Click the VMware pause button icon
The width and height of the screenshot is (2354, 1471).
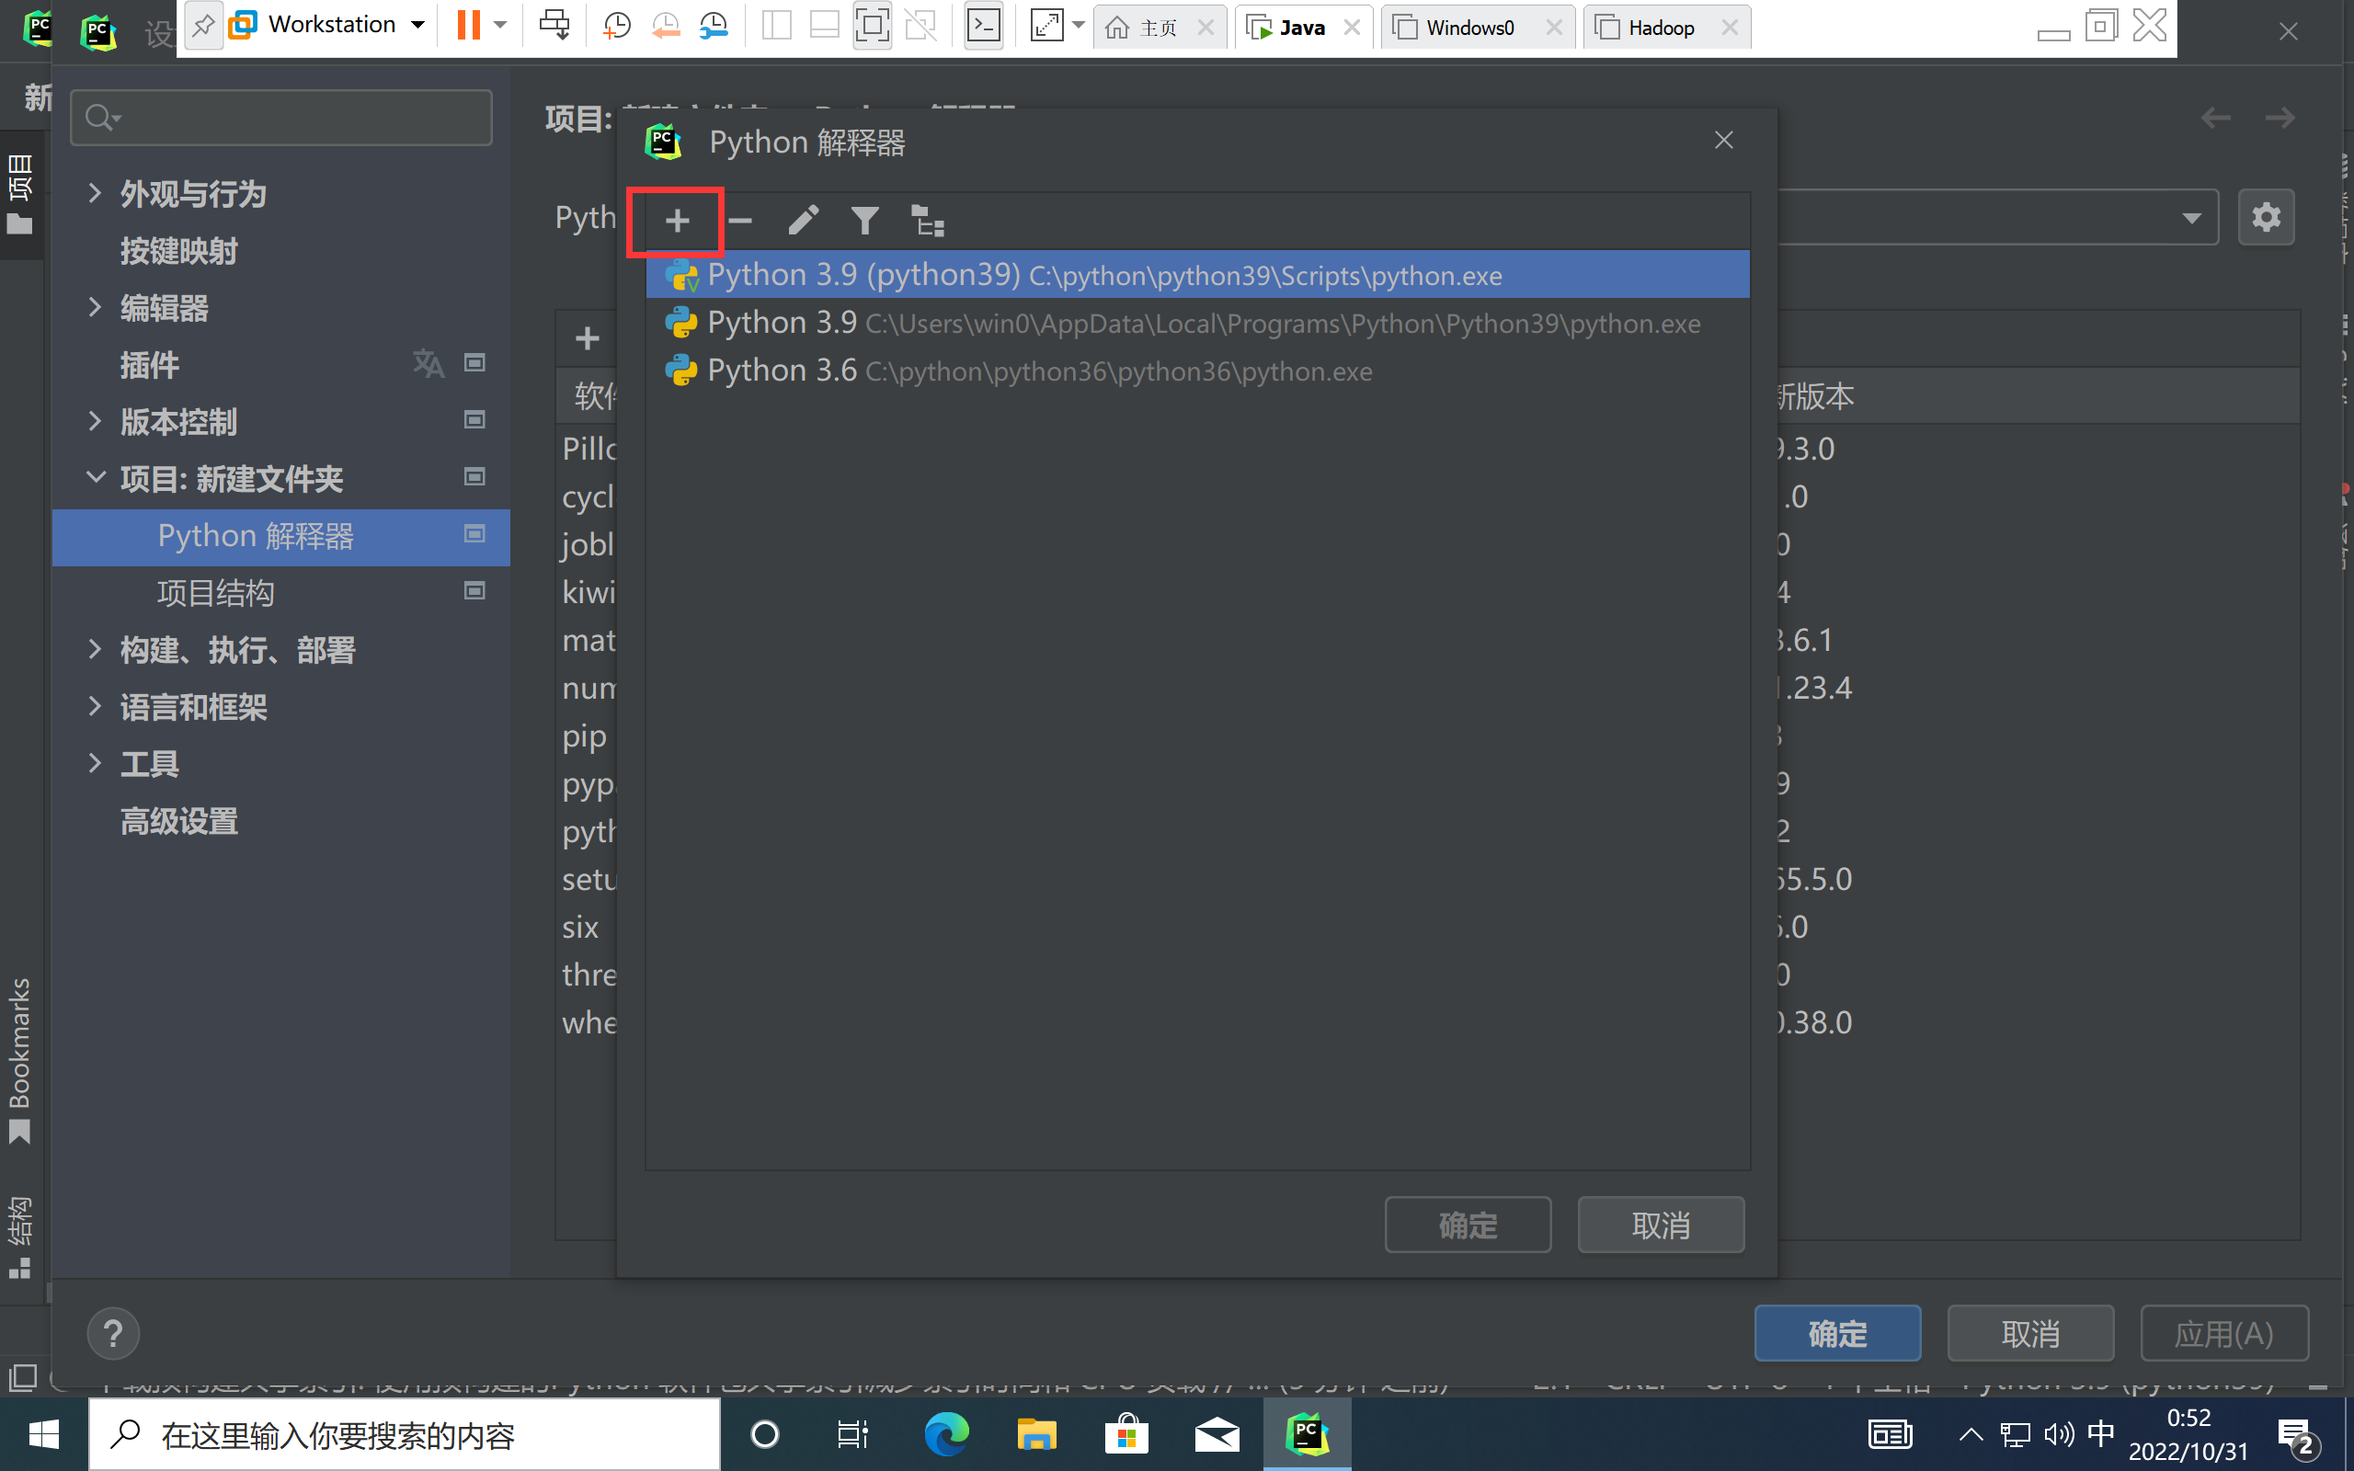(x=469, y=26)
